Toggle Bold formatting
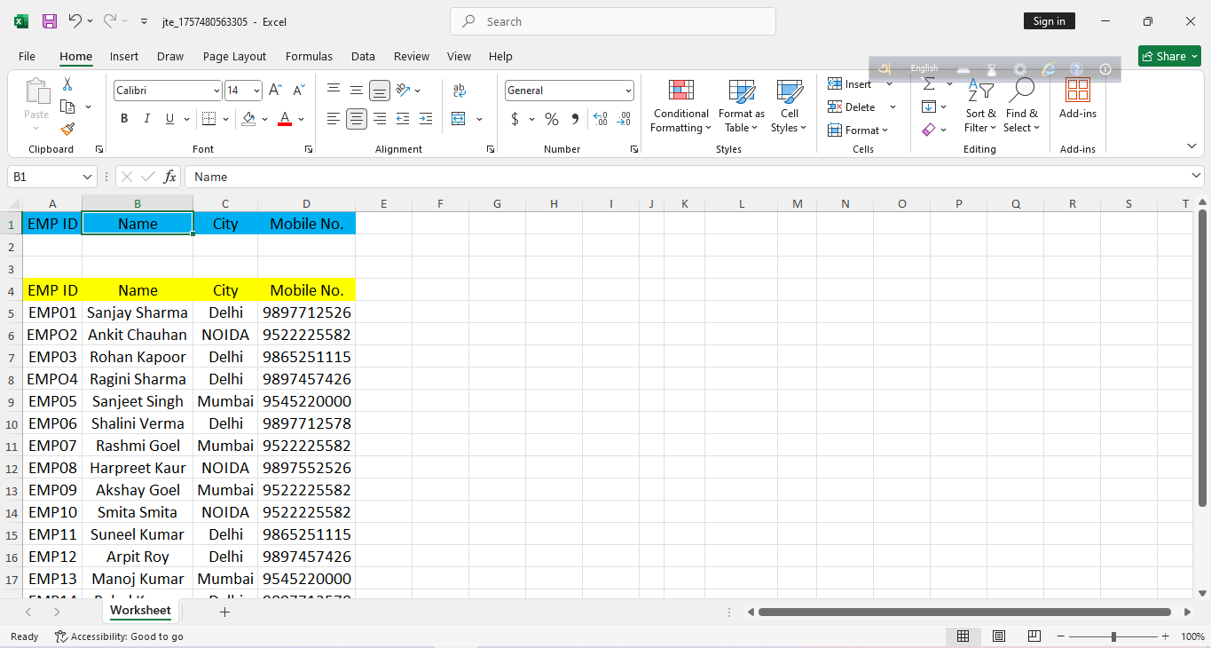This screenshot has width=1211, height=648. click(124, 119)
